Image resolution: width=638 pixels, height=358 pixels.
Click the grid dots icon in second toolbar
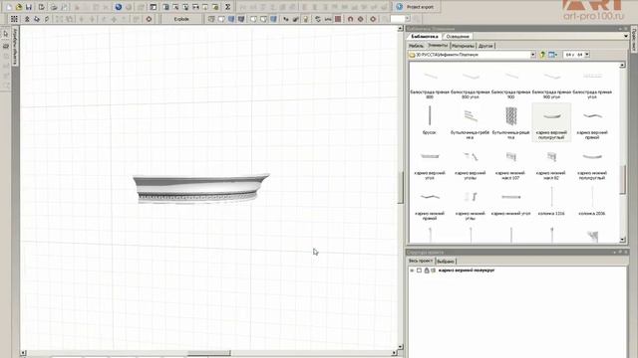tap(14, 19)
